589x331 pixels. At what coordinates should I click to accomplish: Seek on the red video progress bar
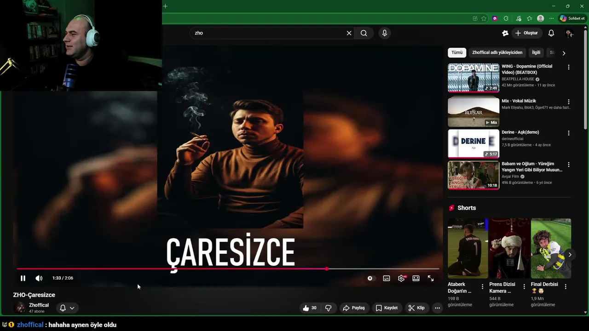228,268
